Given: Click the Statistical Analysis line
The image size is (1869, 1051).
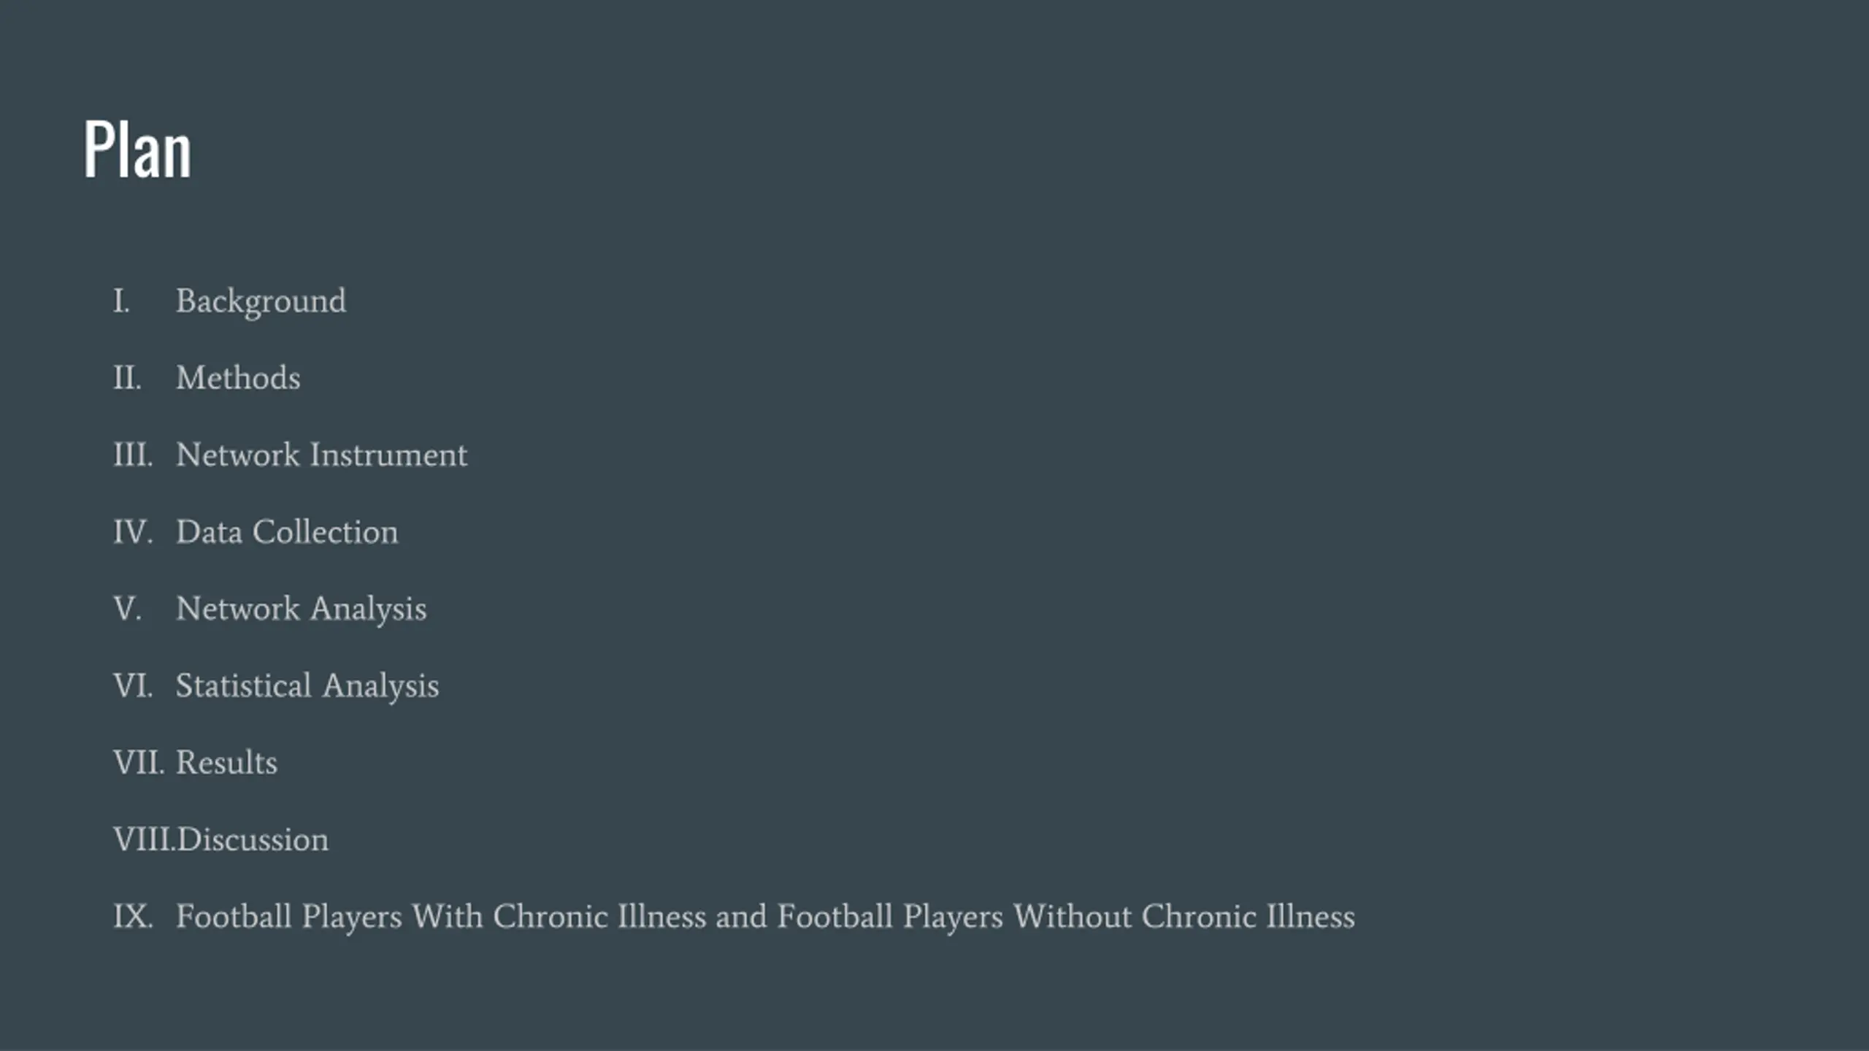Looking at the screenshot, I should 307,686.
